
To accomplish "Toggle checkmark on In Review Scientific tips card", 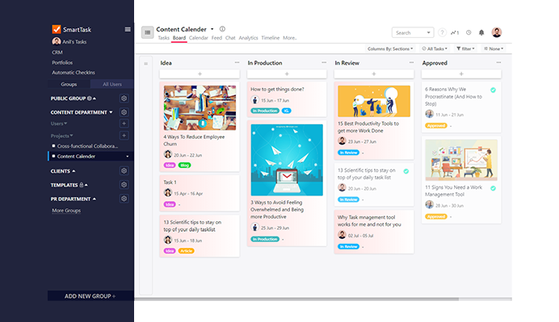I will click(x=406, y=171).
